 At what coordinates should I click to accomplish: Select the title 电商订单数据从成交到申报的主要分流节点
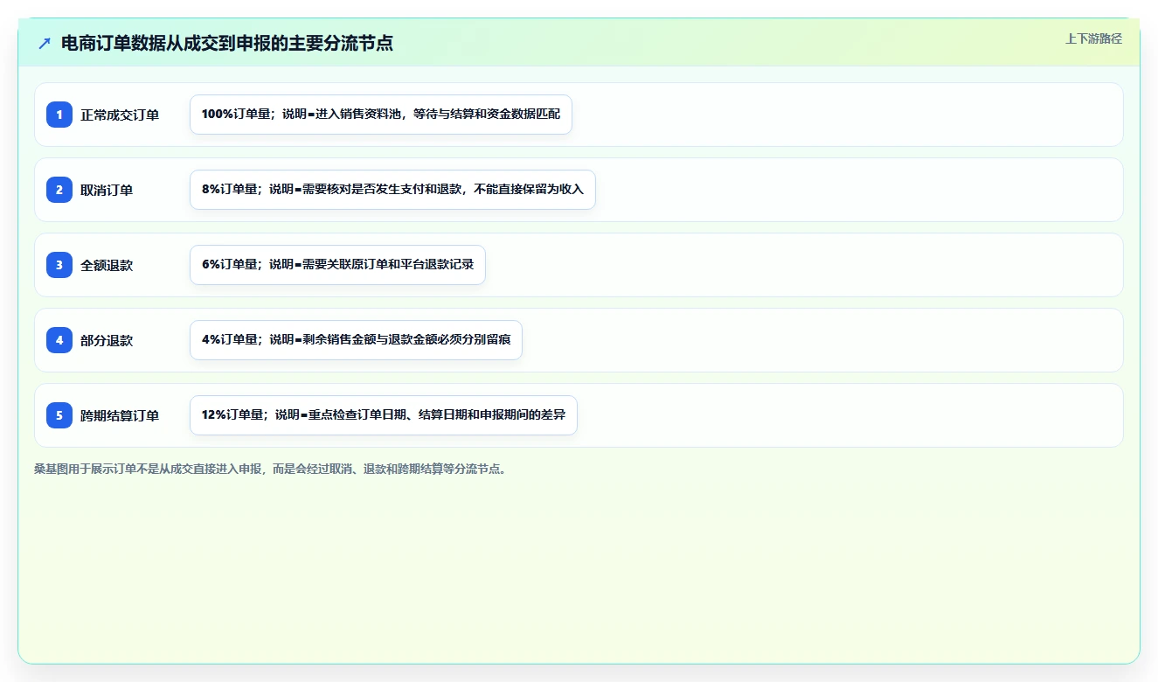click(227, 43)
